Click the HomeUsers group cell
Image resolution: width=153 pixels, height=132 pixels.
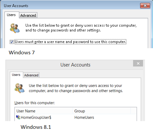(x=84, y=118)
